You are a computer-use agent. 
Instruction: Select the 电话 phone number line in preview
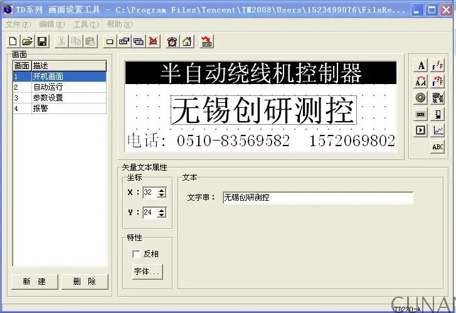click(261, 141)
